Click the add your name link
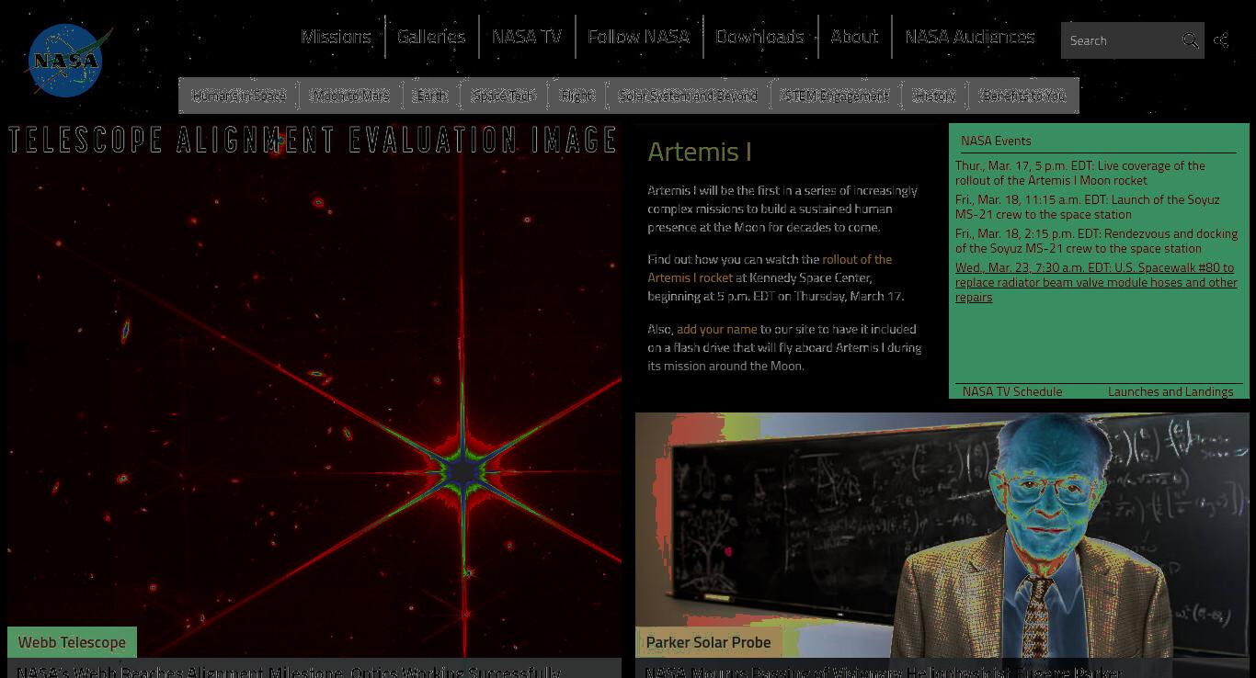 [717, 329]
